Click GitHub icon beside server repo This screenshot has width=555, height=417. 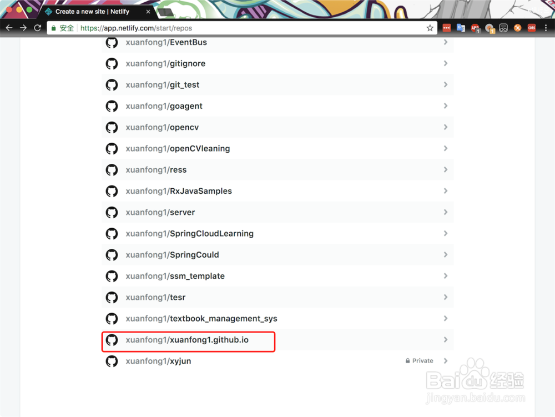point(112,213)
